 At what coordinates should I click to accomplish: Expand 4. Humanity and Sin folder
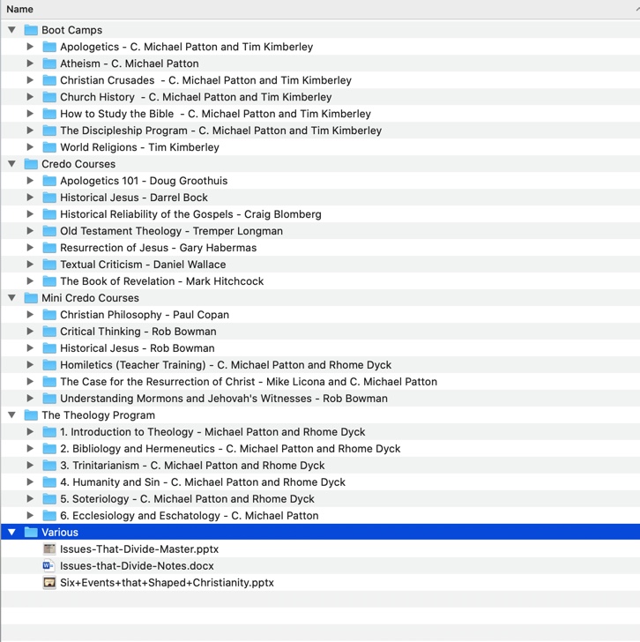tap(30, 481)
